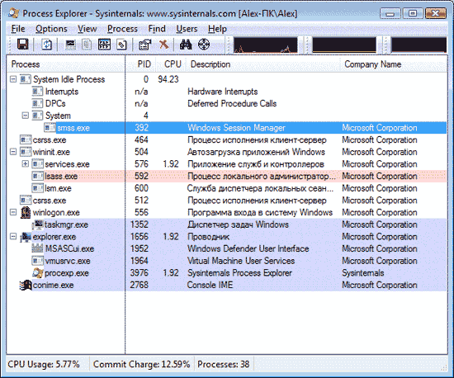Click the Refresh Now toolbar icon
Screen dimensions: 454x378
[x=46, y=45]
